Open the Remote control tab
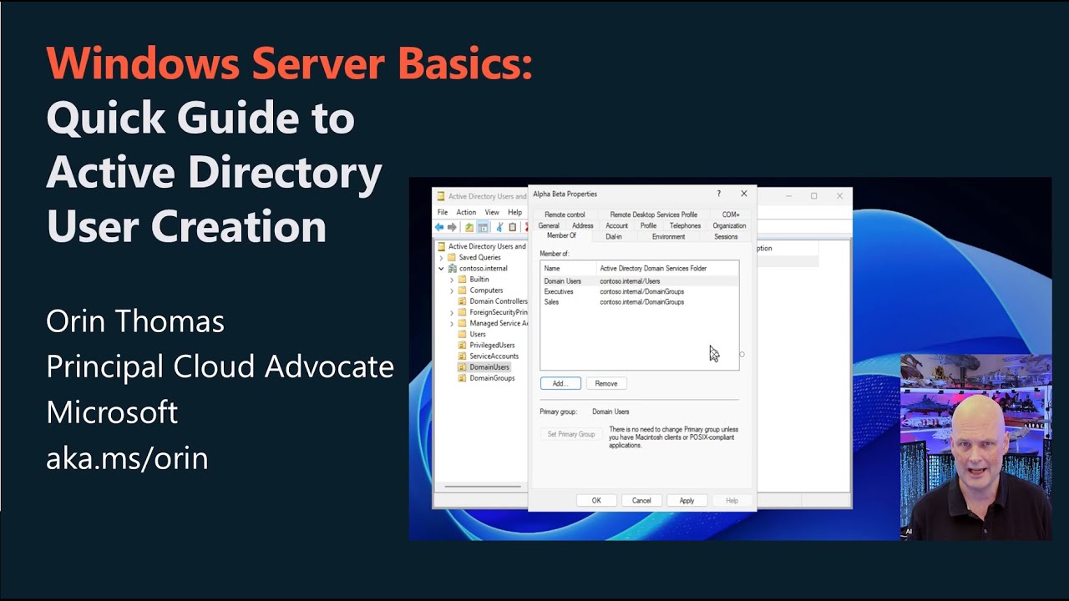Image resolution: width=1069 pixels, height=601 pixels. tap(565, 215)
